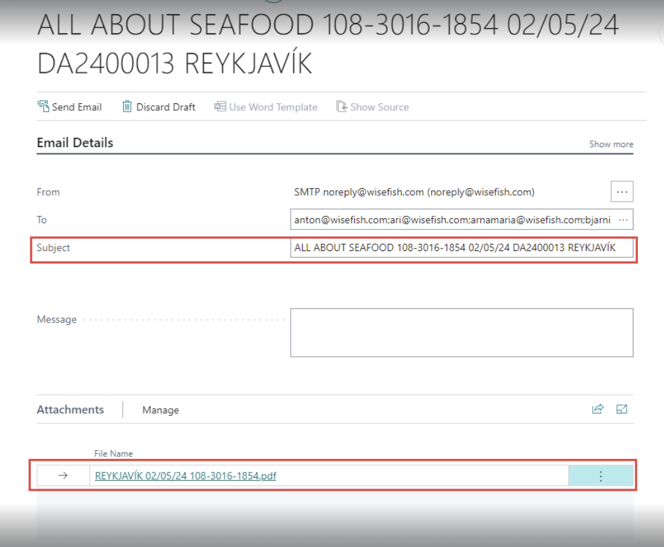Click the To recipients address field

click(452, 219)
